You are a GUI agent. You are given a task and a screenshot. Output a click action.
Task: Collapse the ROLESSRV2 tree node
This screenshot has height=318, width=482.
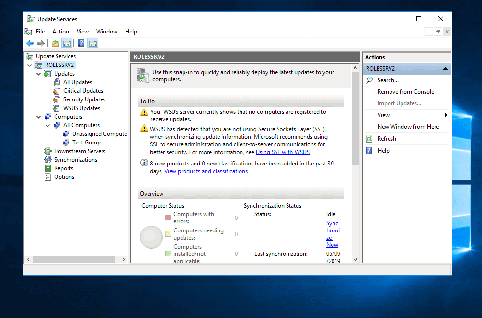pos(30,65)
